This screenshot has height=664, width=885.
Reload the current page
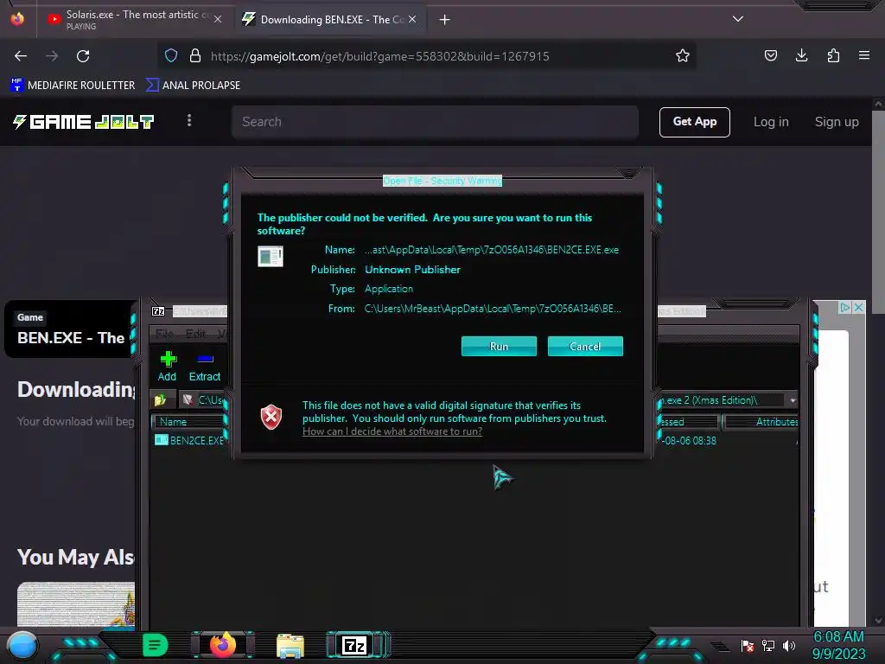(83, 56)
